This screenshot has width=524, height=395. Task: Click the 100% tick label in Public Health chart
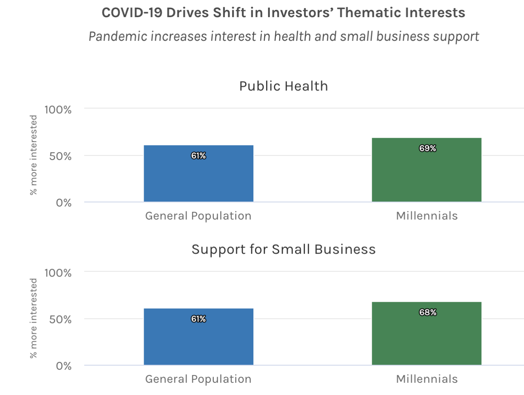(58, 110)
